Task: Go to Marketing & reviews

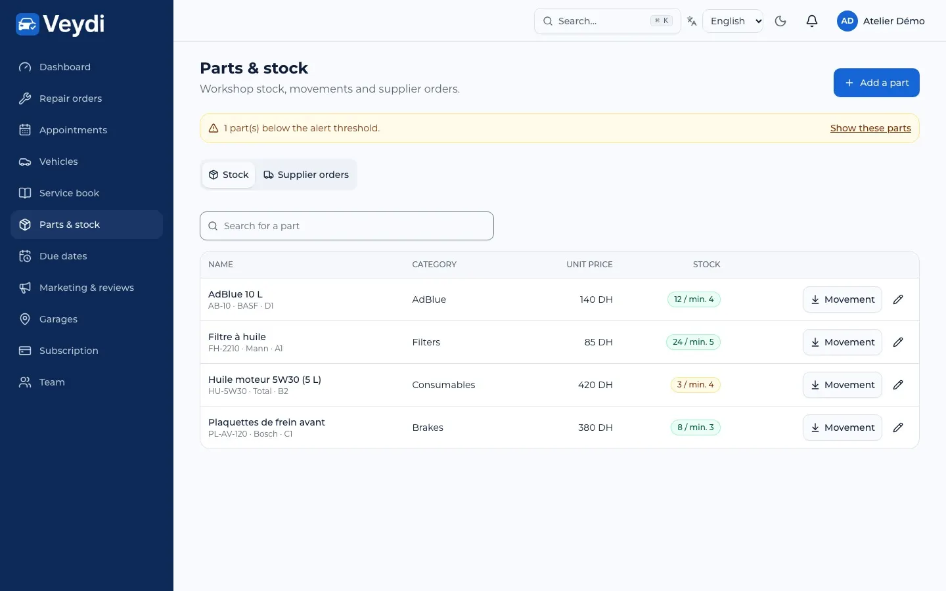Action: (87, 288)
